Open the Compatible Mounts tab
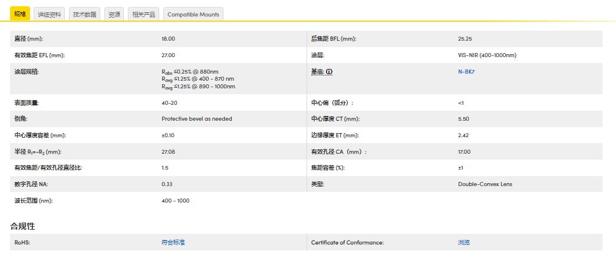This screenshot has height=265, width=616. click(x=193, y=14)
